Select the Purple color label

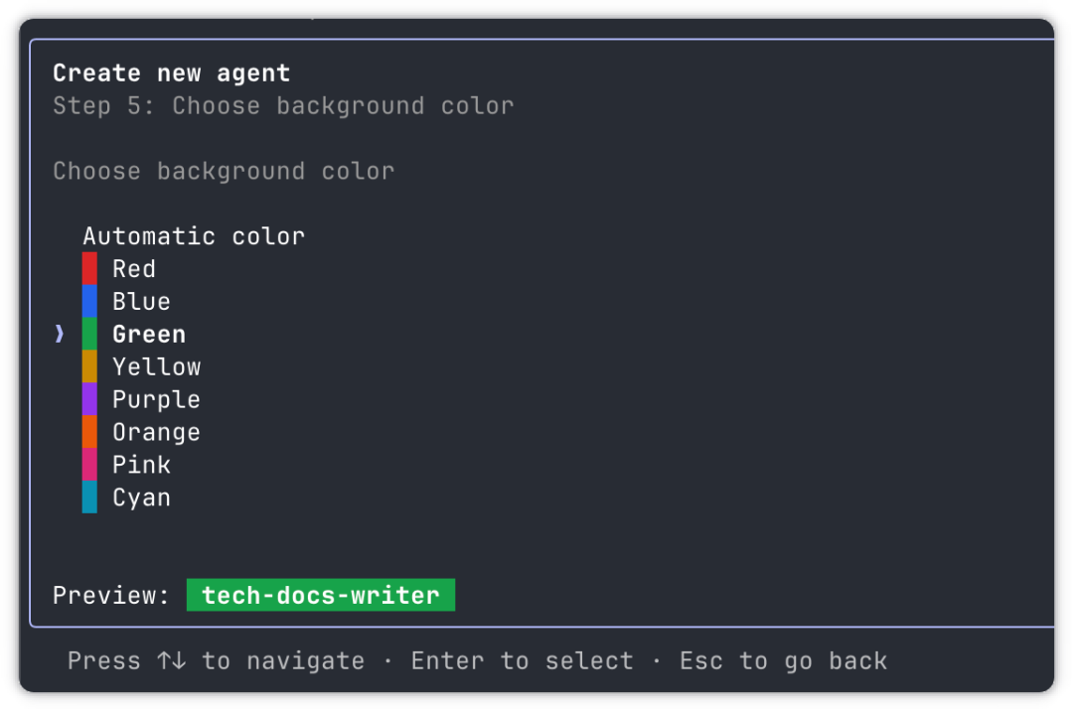(156, 400)
